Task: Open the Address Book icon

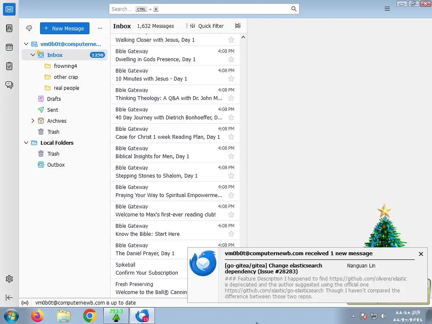Action: pos(9,28)
